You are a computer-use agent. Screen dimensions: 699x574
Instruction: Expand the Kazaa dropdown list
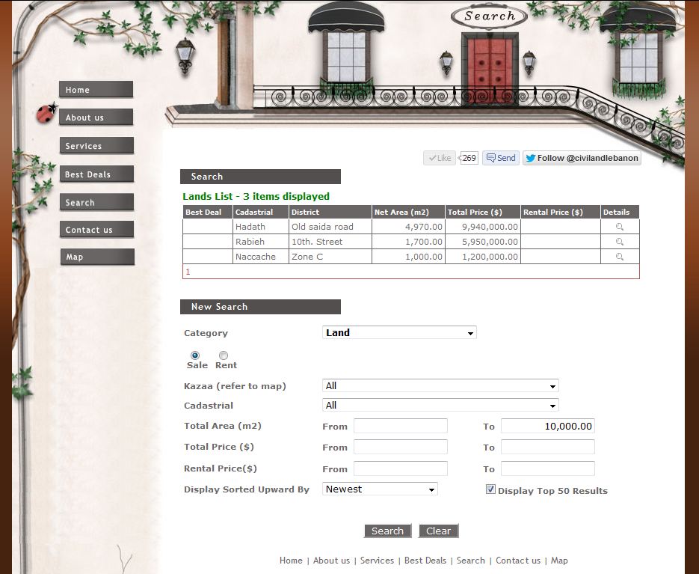click(440, 386)
